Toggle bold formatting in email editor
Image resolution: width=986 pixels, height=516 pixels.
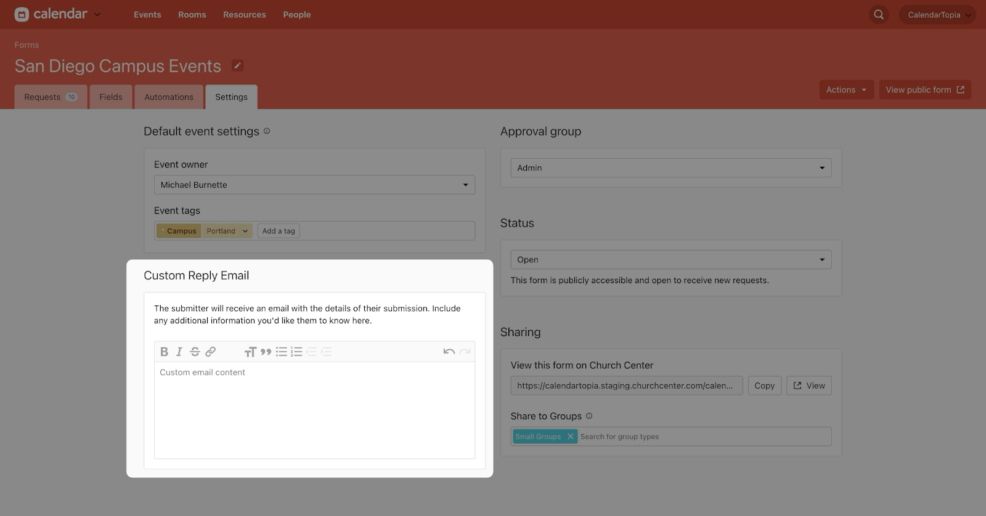point(164,352)
